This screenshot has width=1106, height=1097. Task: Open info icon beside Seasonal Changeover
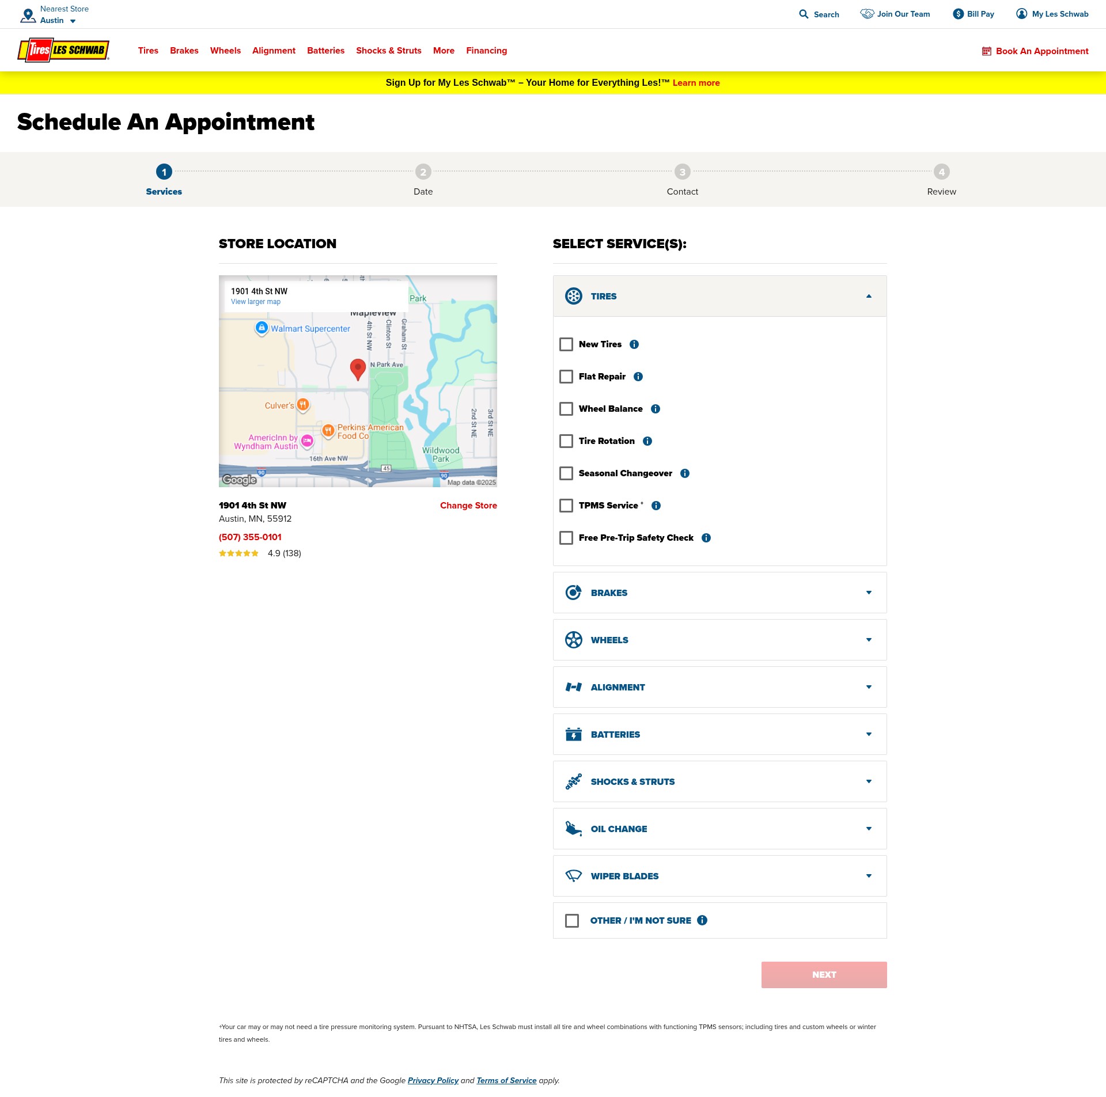tap(685, 473)
